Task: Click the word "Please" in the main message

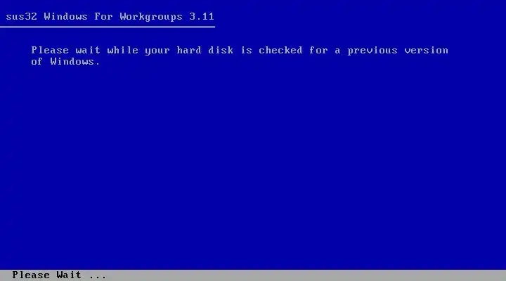Action: [50, 51]
